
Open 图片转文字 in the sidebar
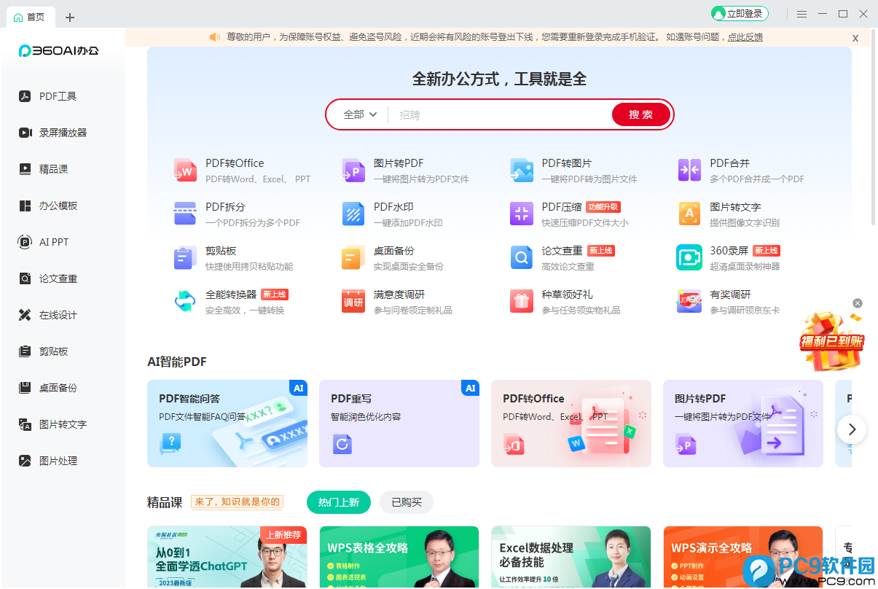pos(53,424)
